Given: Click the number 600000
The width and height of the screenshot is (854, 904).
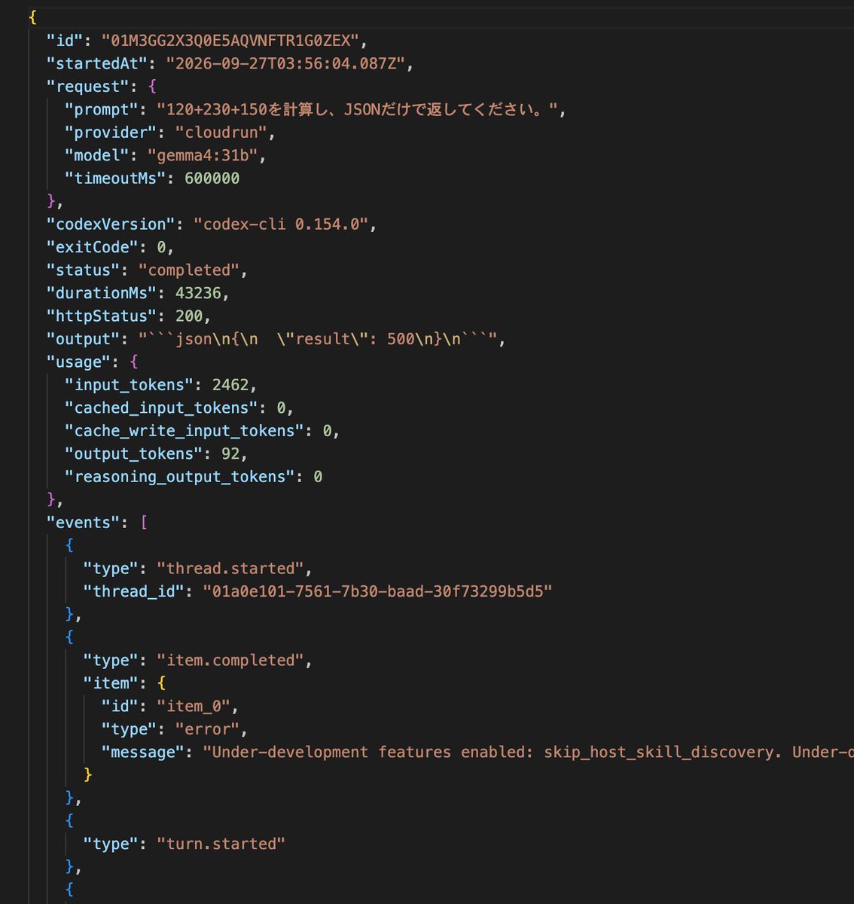Looking at the screenshot, I should [212, 178].
